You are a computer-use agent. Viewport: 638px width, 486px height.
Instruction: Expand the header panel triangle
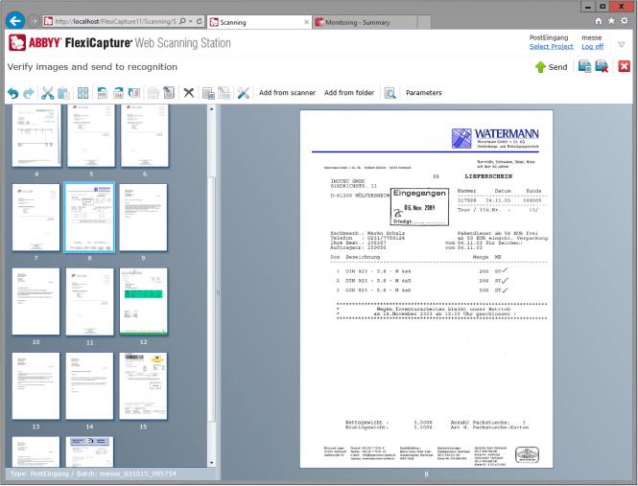[x=622, y=44]
